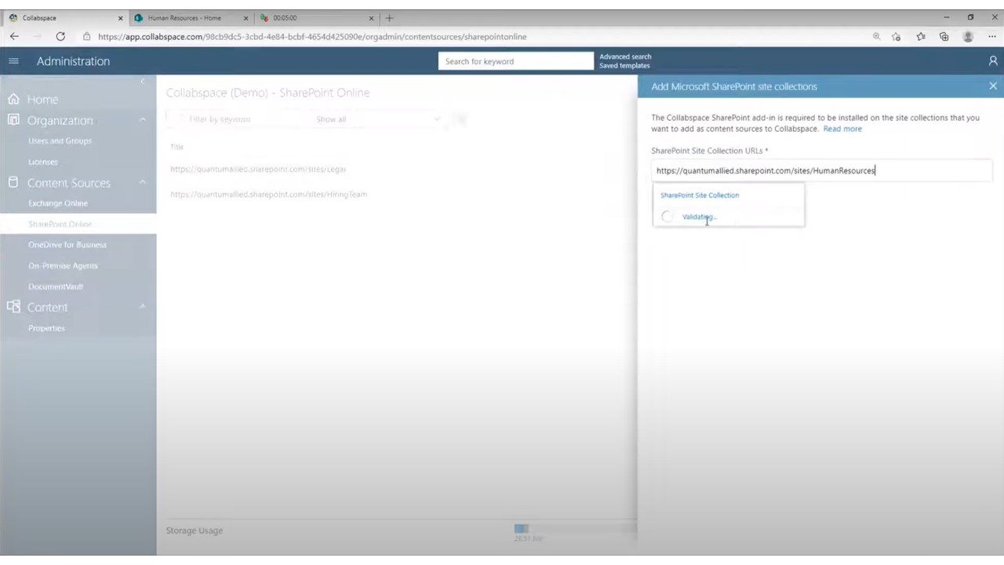Click the Search for keyword field
This screenshot has width=1004, height=565.
[516, 61]
